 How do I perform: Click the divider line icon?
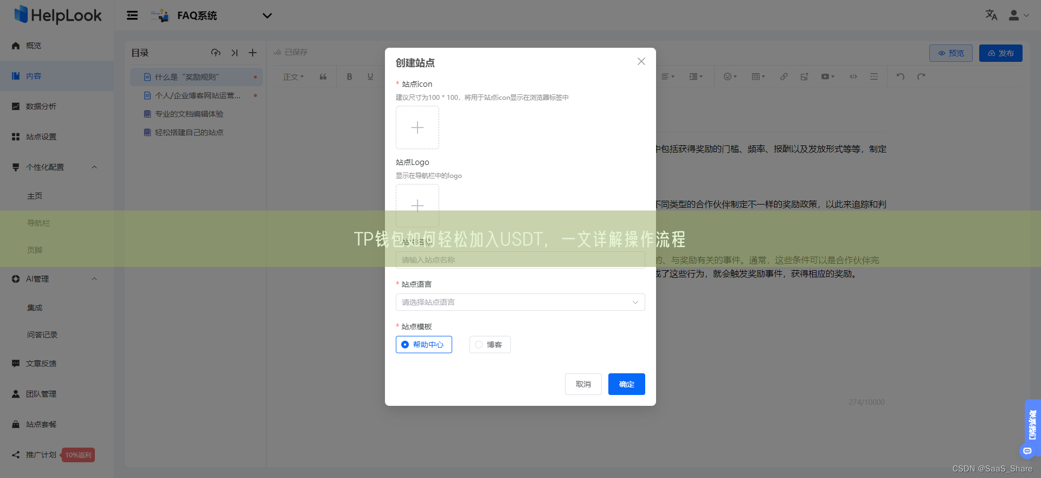[874, 77]
